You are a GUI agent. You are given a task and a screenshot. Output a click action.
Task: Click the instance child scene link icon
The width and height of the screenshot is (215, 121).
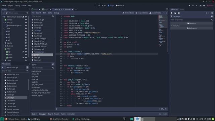coord(6,13)
